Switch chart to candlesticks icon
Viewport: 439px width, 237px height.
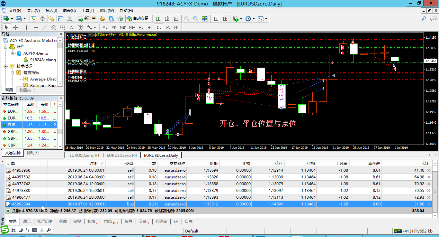167,19
